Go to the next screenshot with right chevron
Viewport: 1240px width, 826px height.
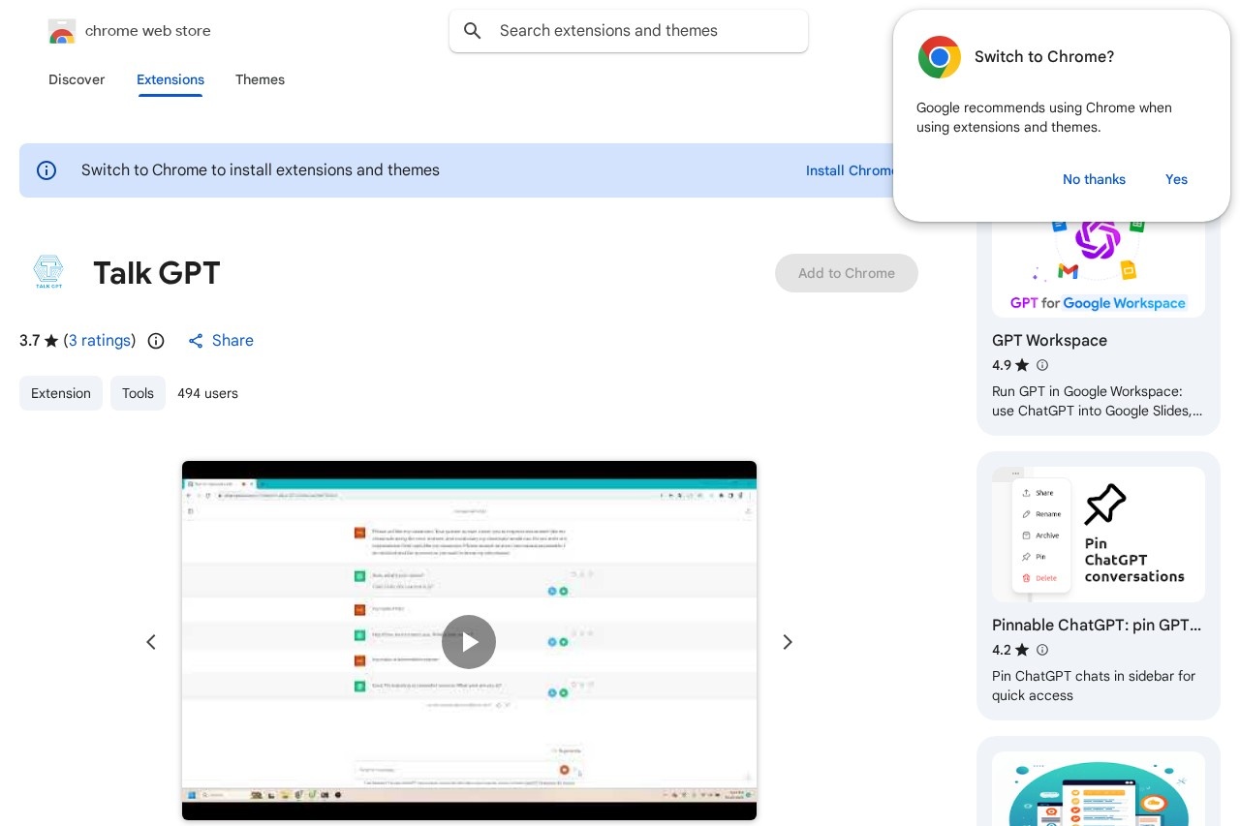click(x=788, y=642)
